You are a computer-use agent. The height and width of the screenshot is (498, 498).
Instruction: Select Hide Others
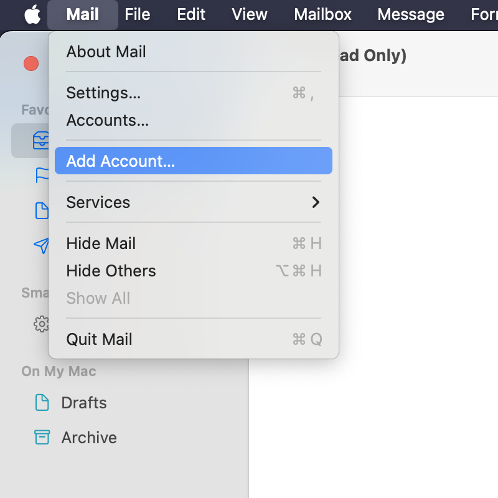pos(194,271)
